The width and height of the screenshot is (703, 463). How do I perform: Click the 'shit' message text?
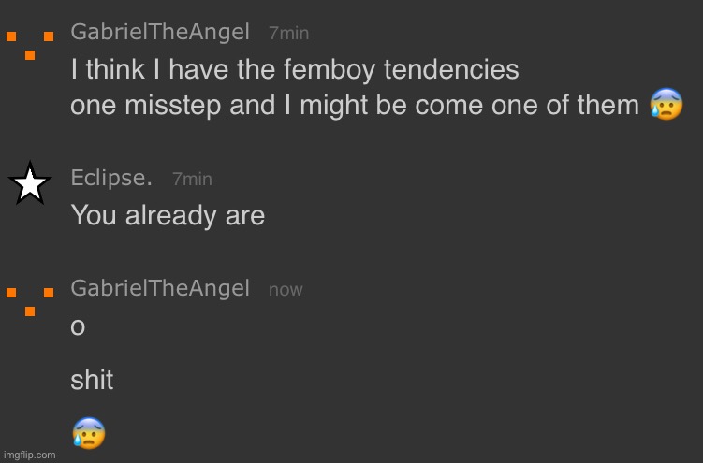[x=92, y=380]
